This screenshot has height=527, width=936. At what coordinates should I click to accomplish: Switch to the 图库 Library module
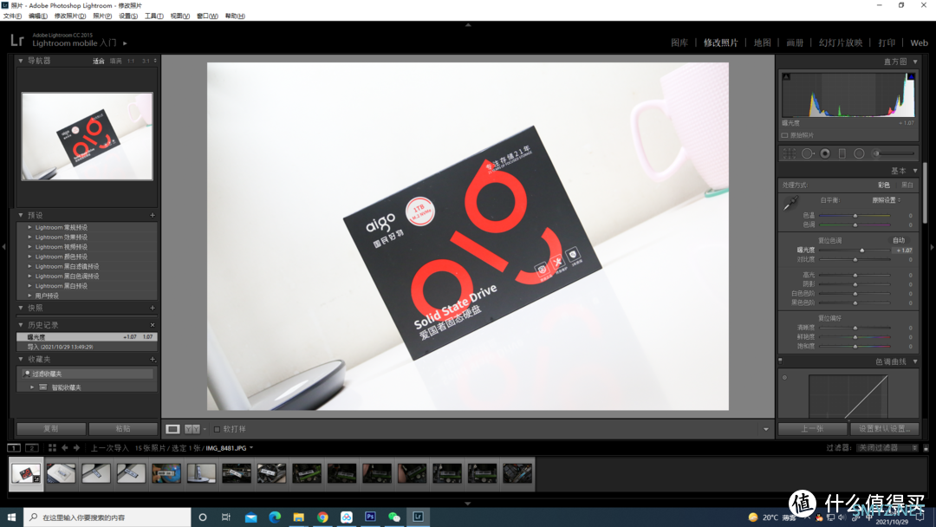[x=679, y=43]
